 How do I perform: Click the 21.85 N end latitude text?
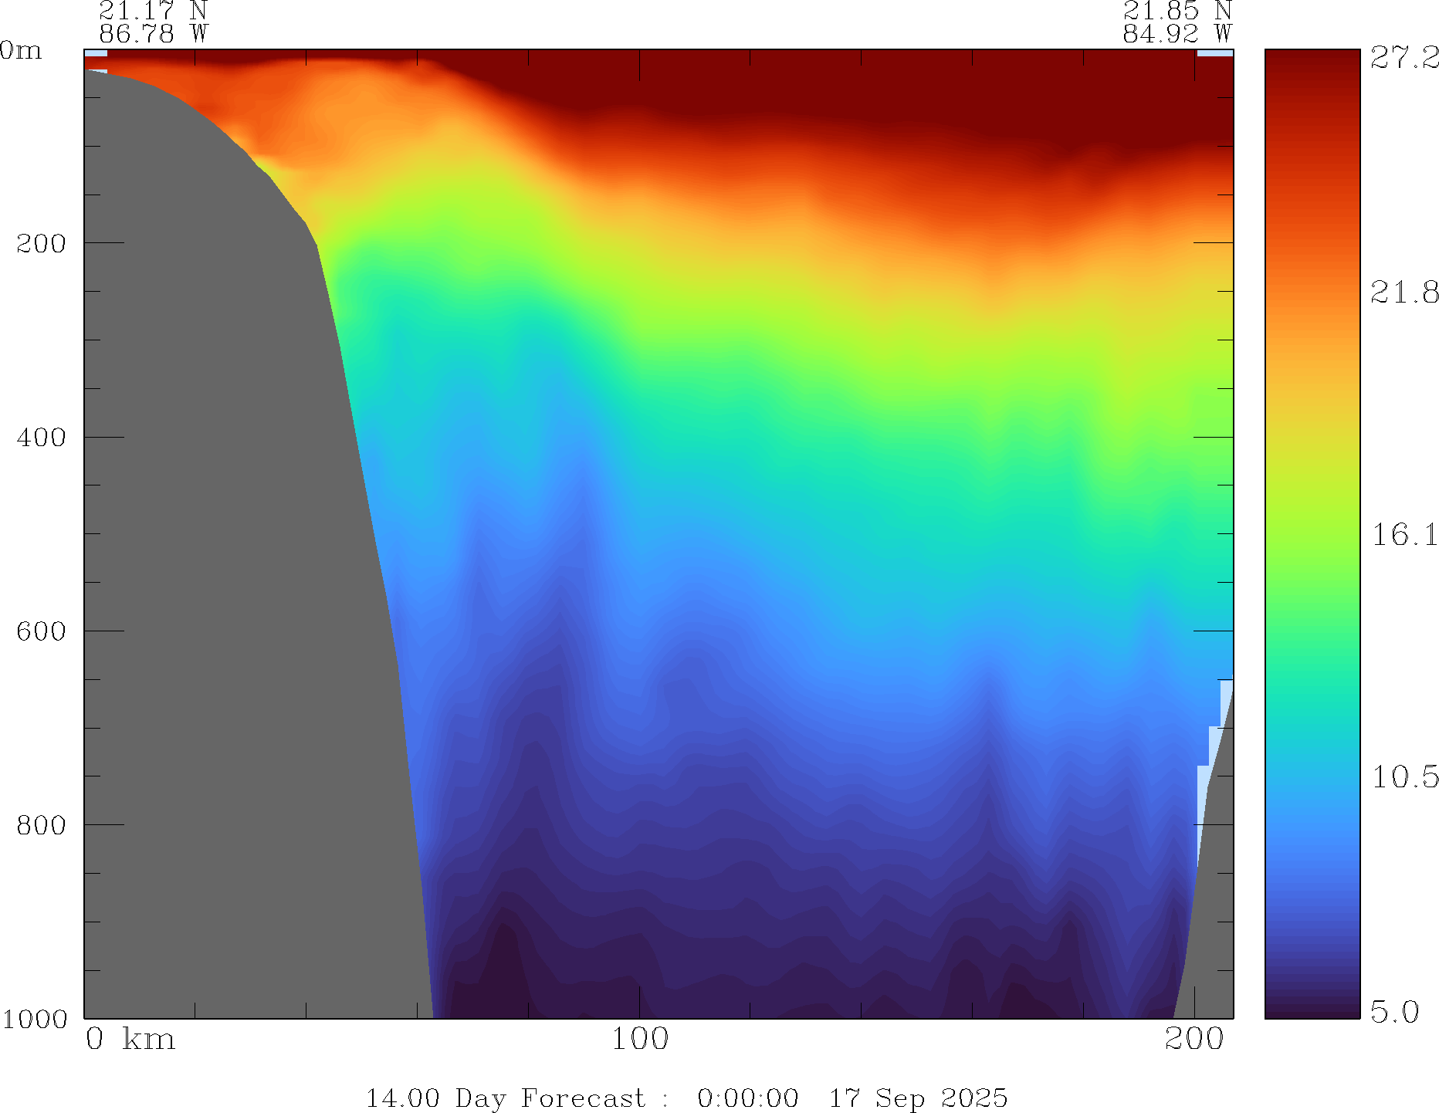pos(1177,11)
